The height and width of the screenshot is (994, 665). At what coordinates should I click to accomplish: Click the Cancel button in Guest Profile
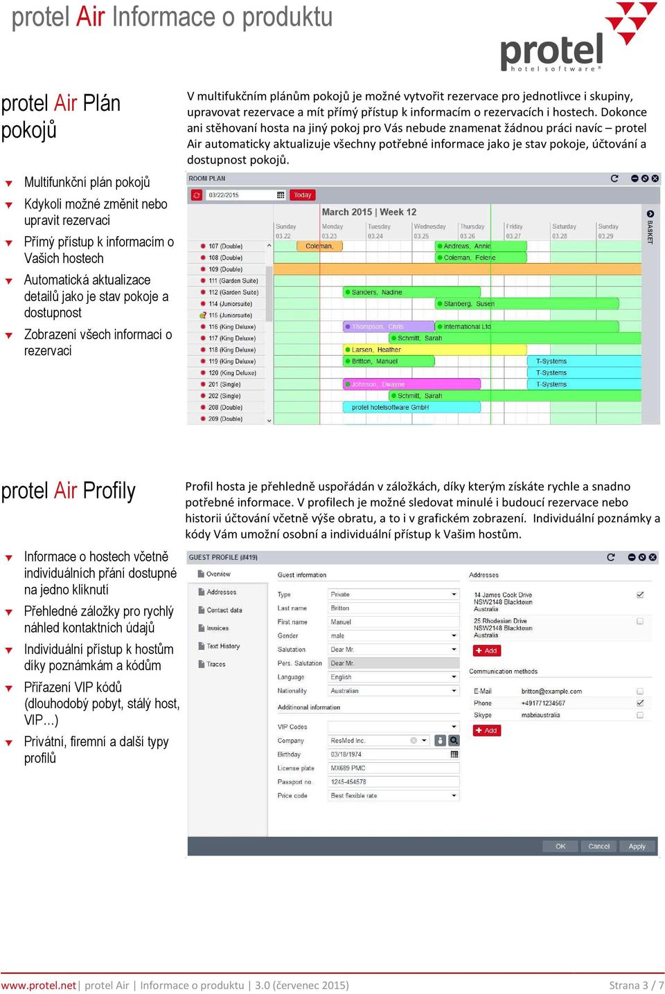599,847
